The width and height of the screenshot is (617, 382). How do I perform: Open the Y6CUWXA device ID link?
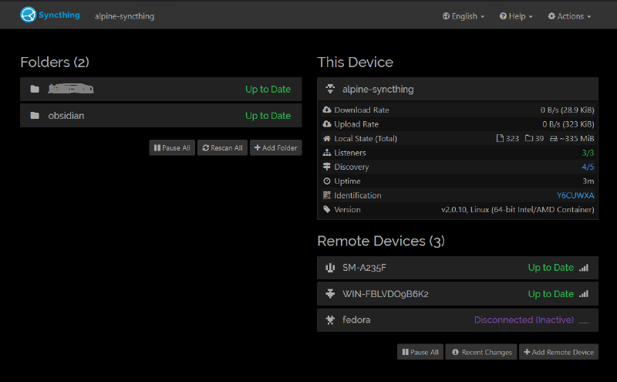click(x=575, y=195)
